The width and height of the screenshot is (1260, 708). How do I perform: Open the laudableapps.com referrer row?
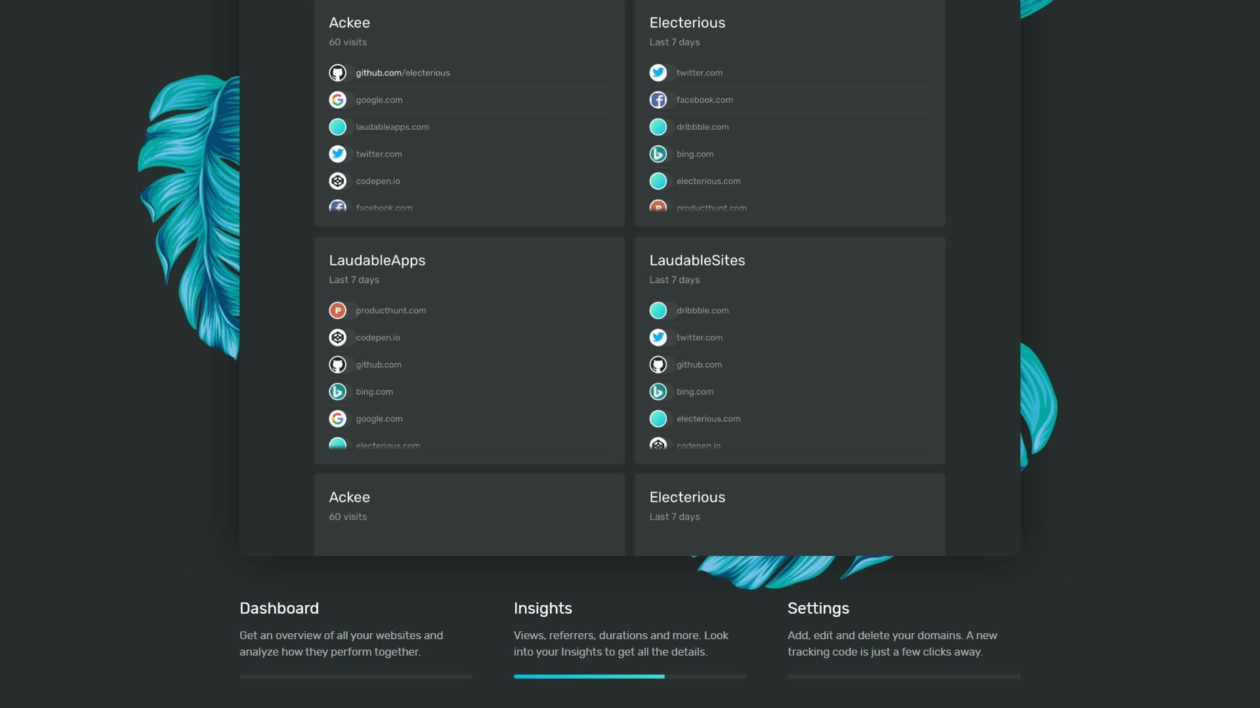point(469,127)
